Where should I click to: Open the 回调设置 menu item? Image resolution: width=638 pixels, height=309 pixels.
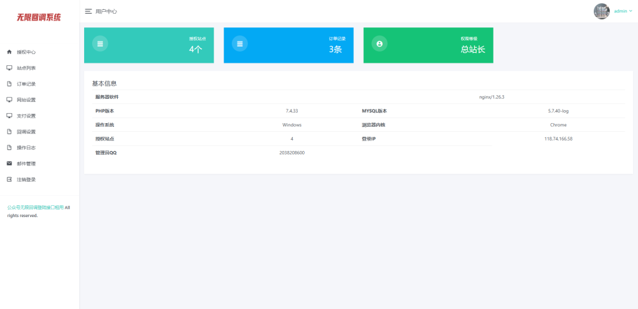tap(26, 132)
